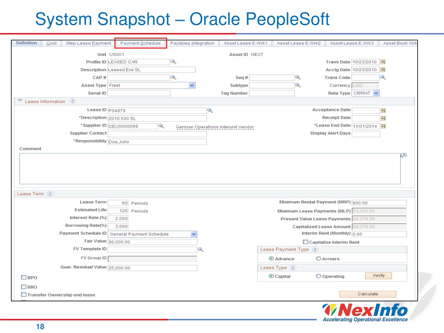
Task: Open the Acctg Date calendar picker
Action: click(x=383, y=70)
